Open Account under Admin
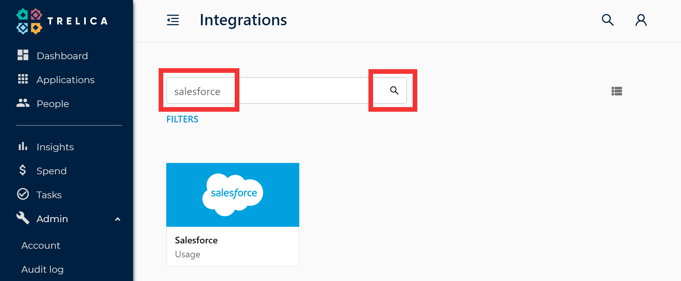This screenshot has height=281, width=681. [41, 245]
